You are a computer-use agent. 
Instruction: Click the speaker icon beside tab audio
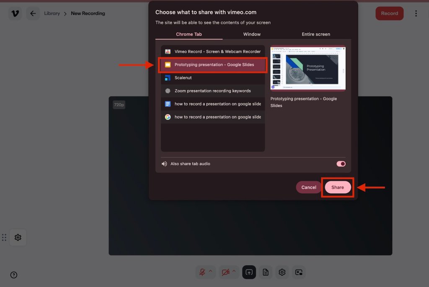(164, 164)
